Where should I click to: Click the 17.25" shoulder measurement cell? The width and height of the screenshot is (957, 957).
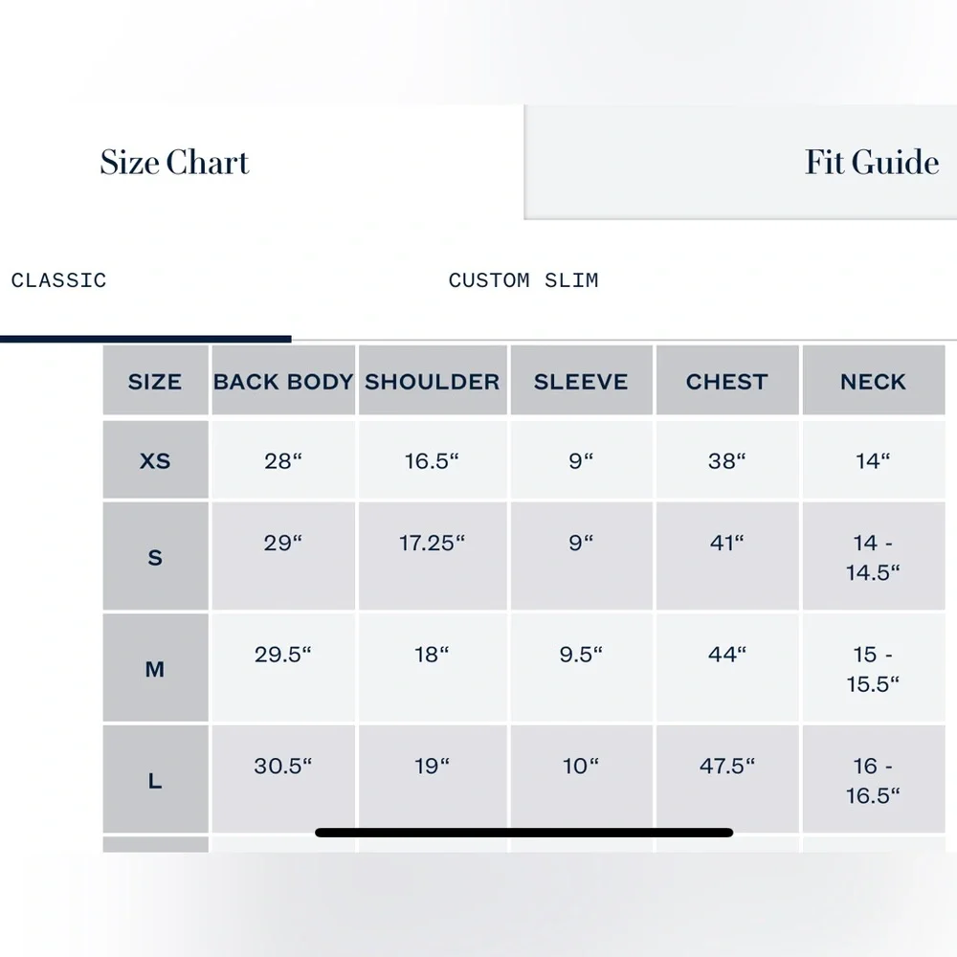[433, 544]
